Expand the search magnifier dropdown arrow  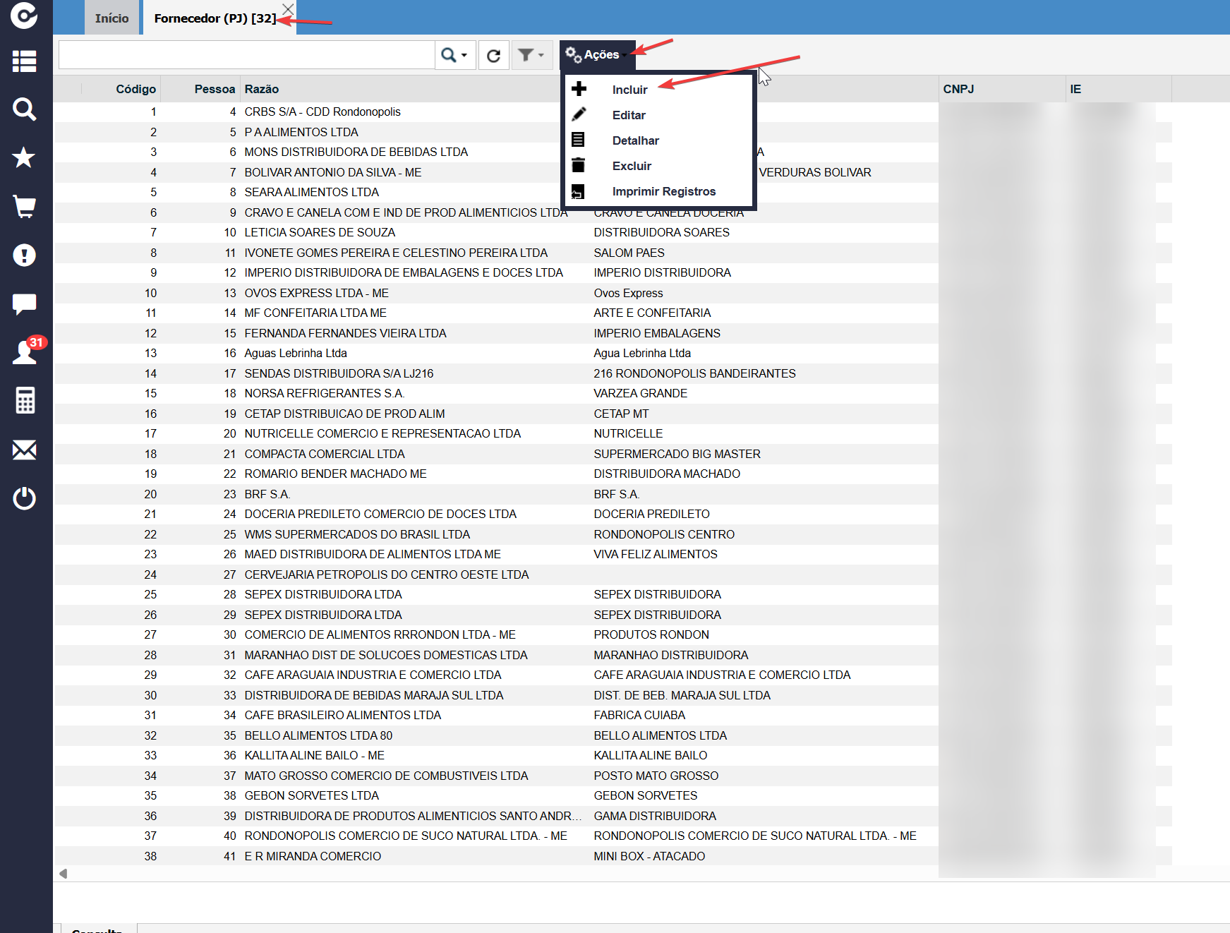(464, 55)
